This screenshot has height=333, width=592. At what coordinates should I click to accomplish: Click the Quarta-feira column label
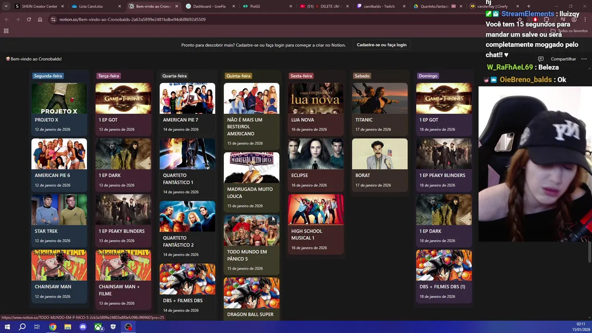[x=174, y=76]
